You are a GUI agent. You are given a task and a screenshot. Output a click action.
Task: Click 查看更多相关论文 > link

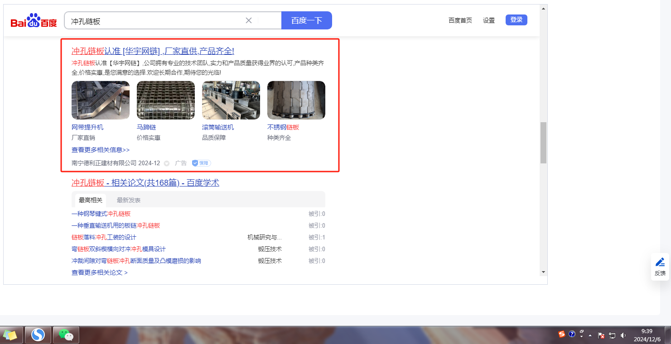(100, 272)
